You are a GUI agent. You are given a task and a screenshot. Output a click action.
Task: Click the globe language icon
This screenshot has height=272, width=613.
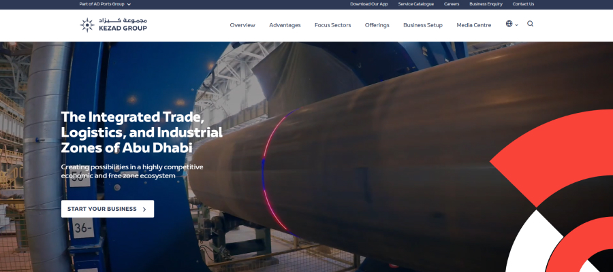coord(509,24)
